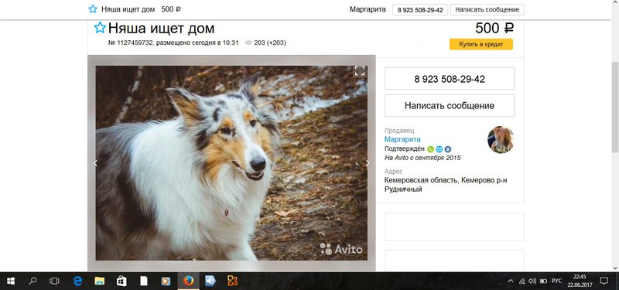Open the Action Center notifications icon

[x=604, y=281]
